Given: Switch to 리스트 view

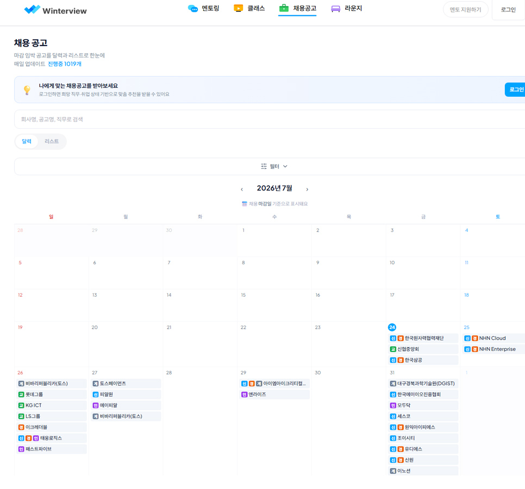Looking at the screenshot, I should coord(52,141).
